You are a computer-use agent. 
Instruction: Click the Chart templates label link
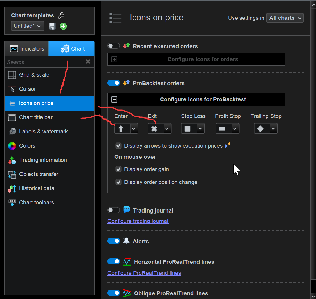pyautogui.click(x=32, y=15)
